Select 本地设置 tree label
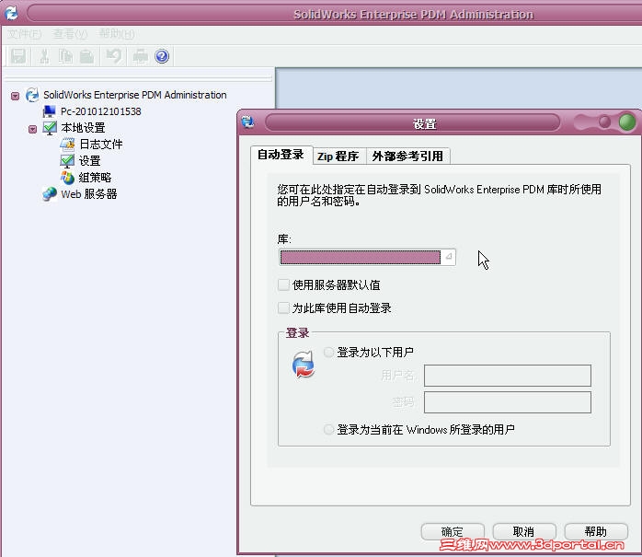642x557 pixels. [x=83, y=128]
